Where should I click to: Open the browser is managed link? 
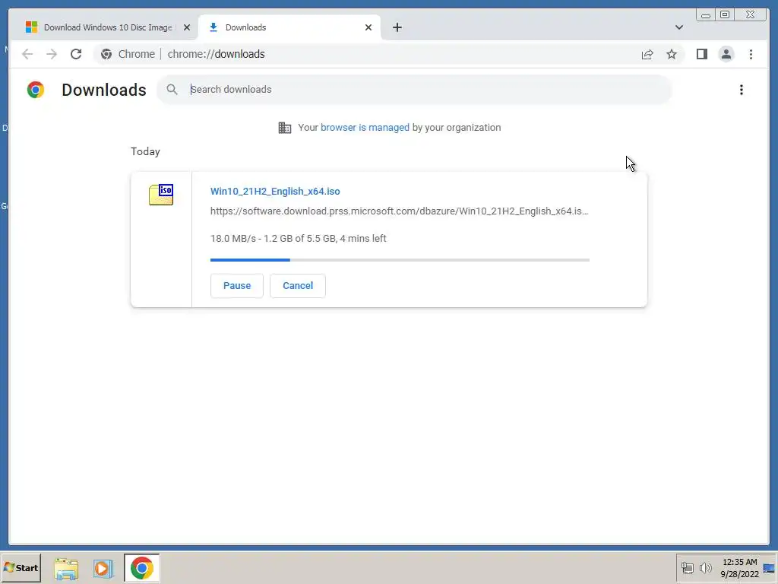[x=365, y=128]
